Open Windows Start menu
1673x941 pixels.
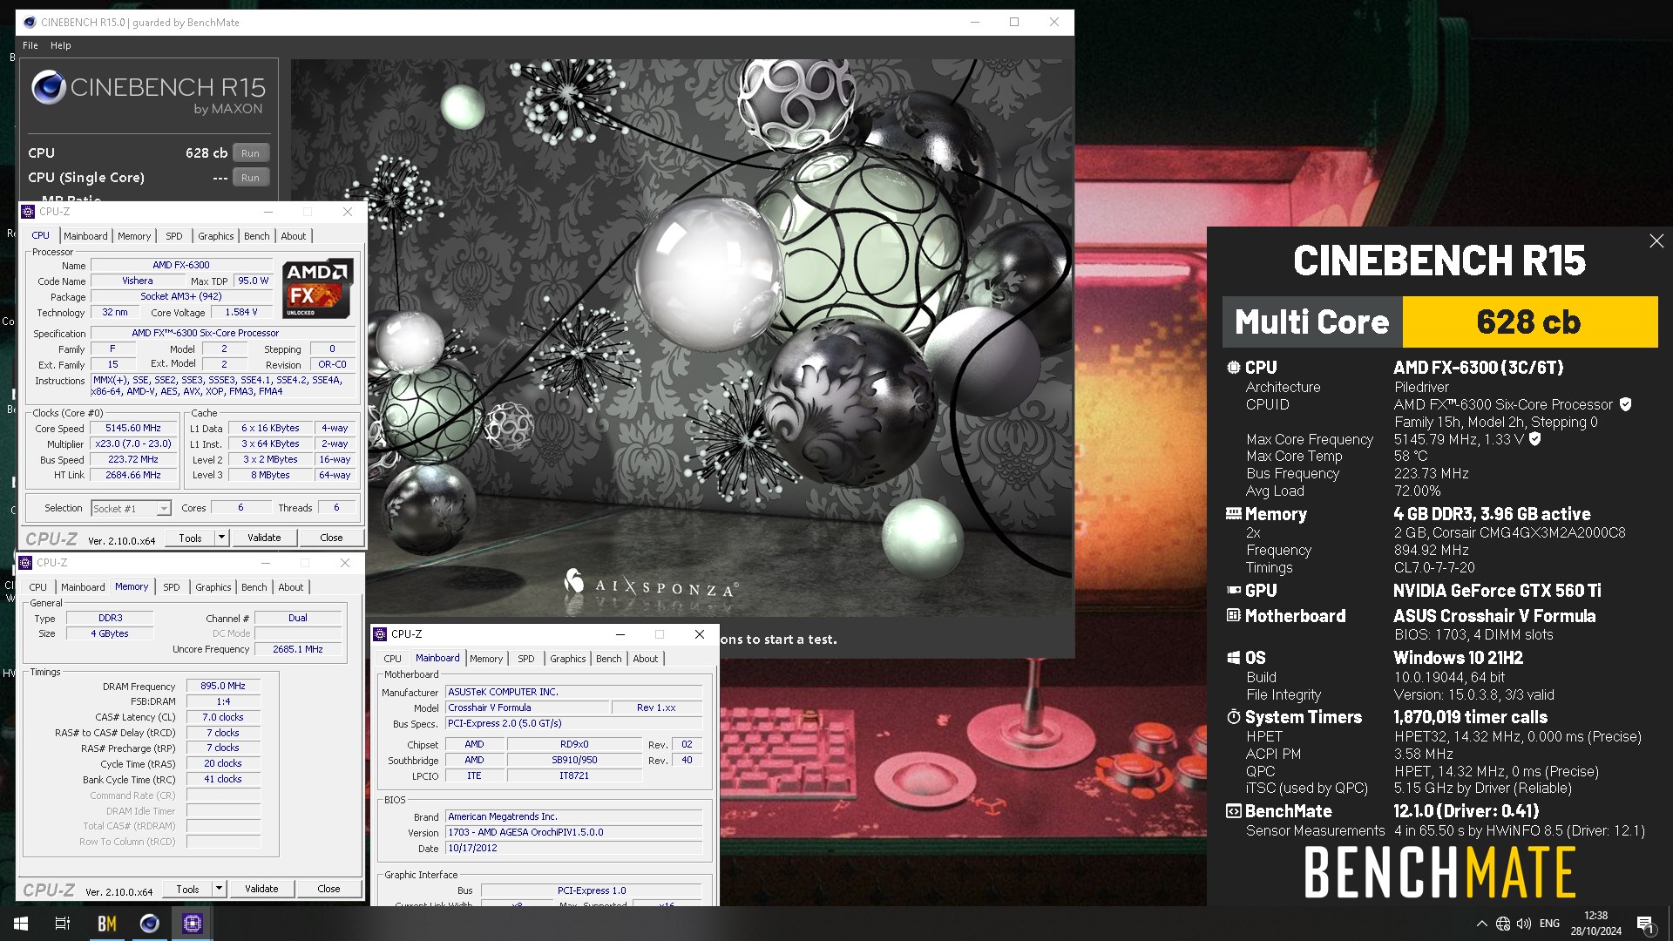[x=21, y=924]
